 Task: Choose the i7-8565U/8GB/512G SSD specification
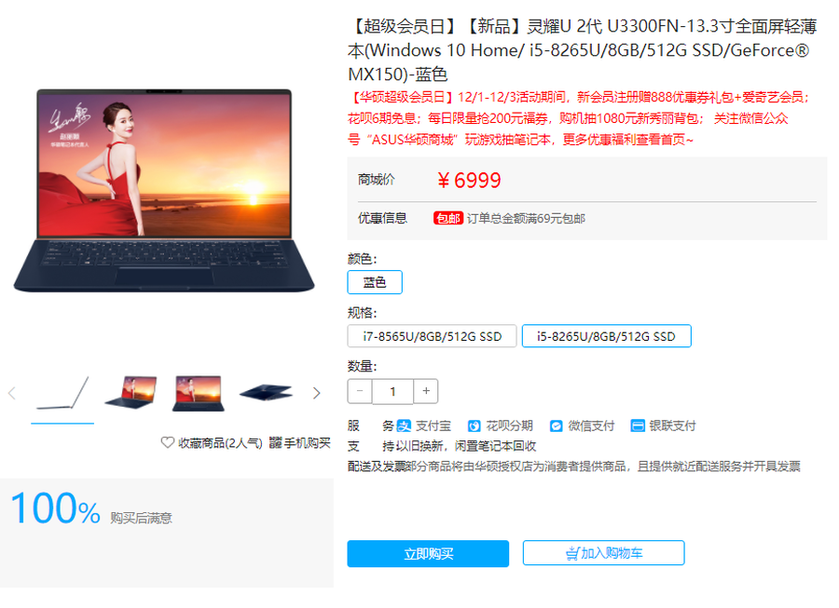pos(432,336)
